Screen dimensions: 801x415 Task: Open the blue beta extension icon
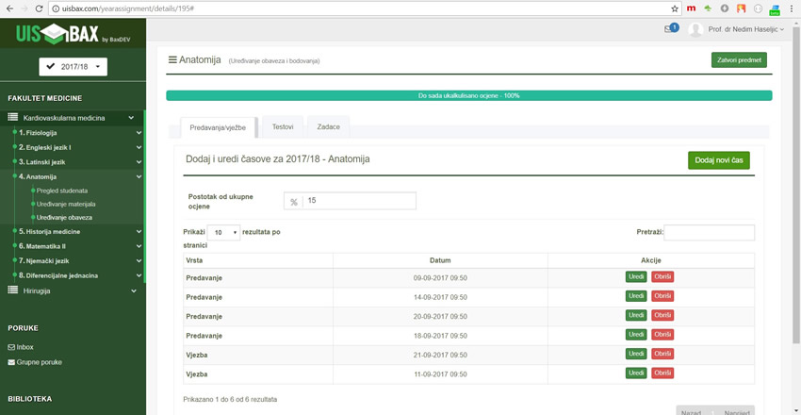(775, 8)
